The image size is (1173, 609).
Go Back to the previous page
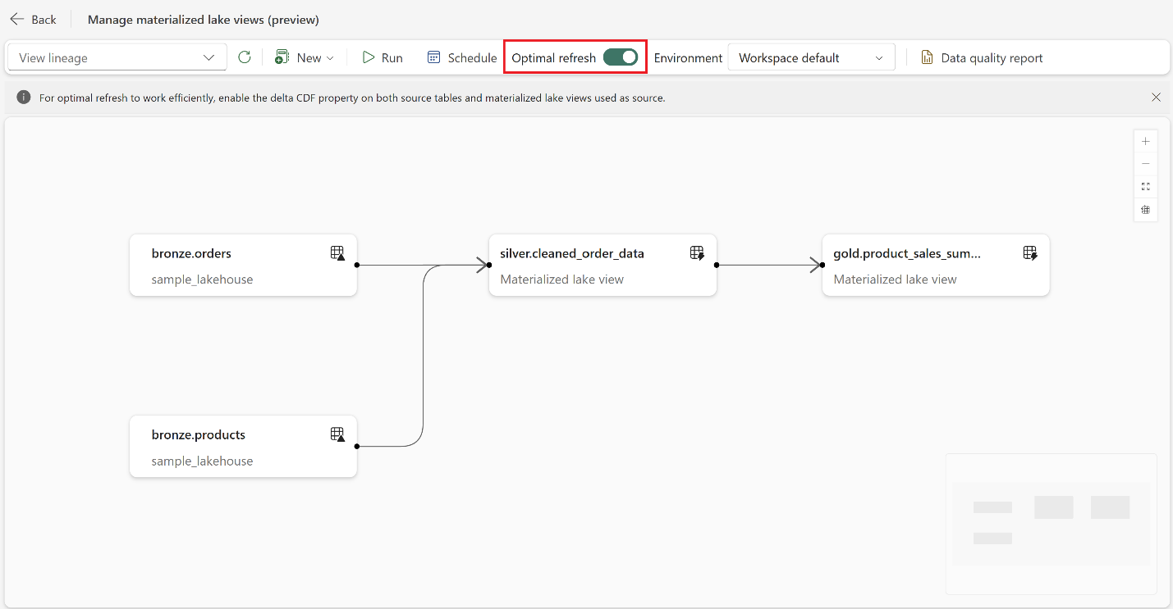coord(34,19)
